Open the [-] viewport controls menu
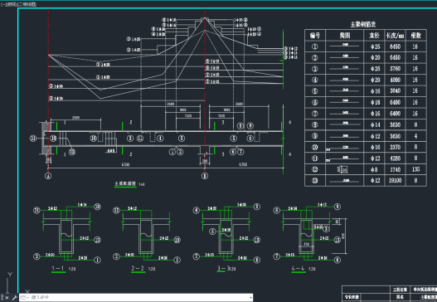The image size is (437, 302). pyautogui.click(x=2, y=4)
